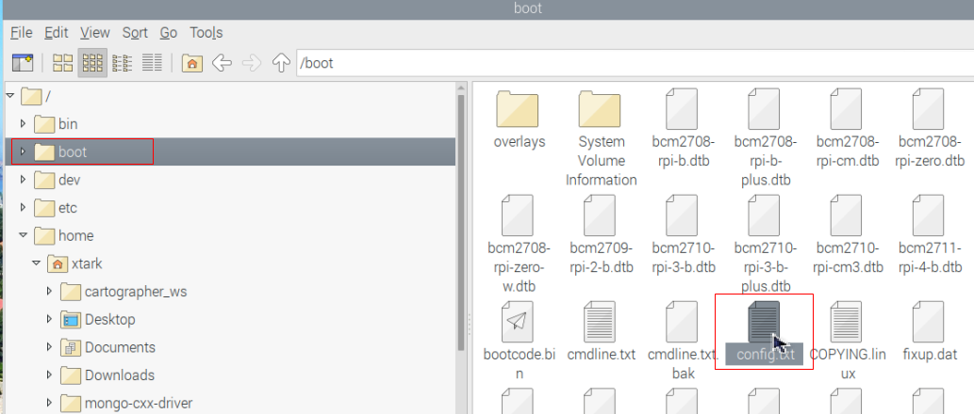
Task: Select bcm2710-rpi-cm3.dtb file
Action: (847, 235)
